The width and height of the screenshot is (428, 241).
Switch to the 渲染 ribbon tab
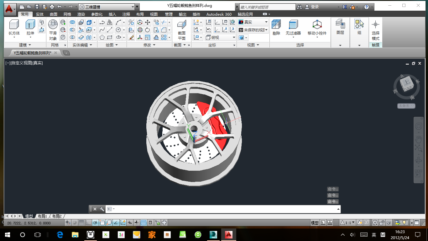point(81,14)
